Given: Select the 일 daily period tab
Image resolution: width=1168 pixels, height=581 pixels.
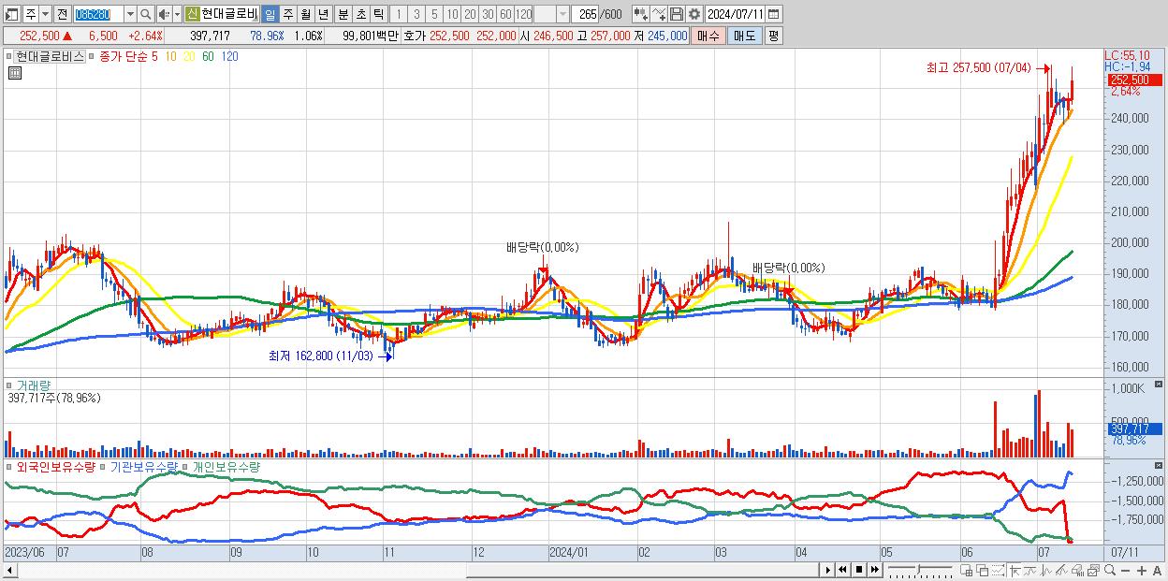Looking at the screenshot, I should tap(270, 14).
